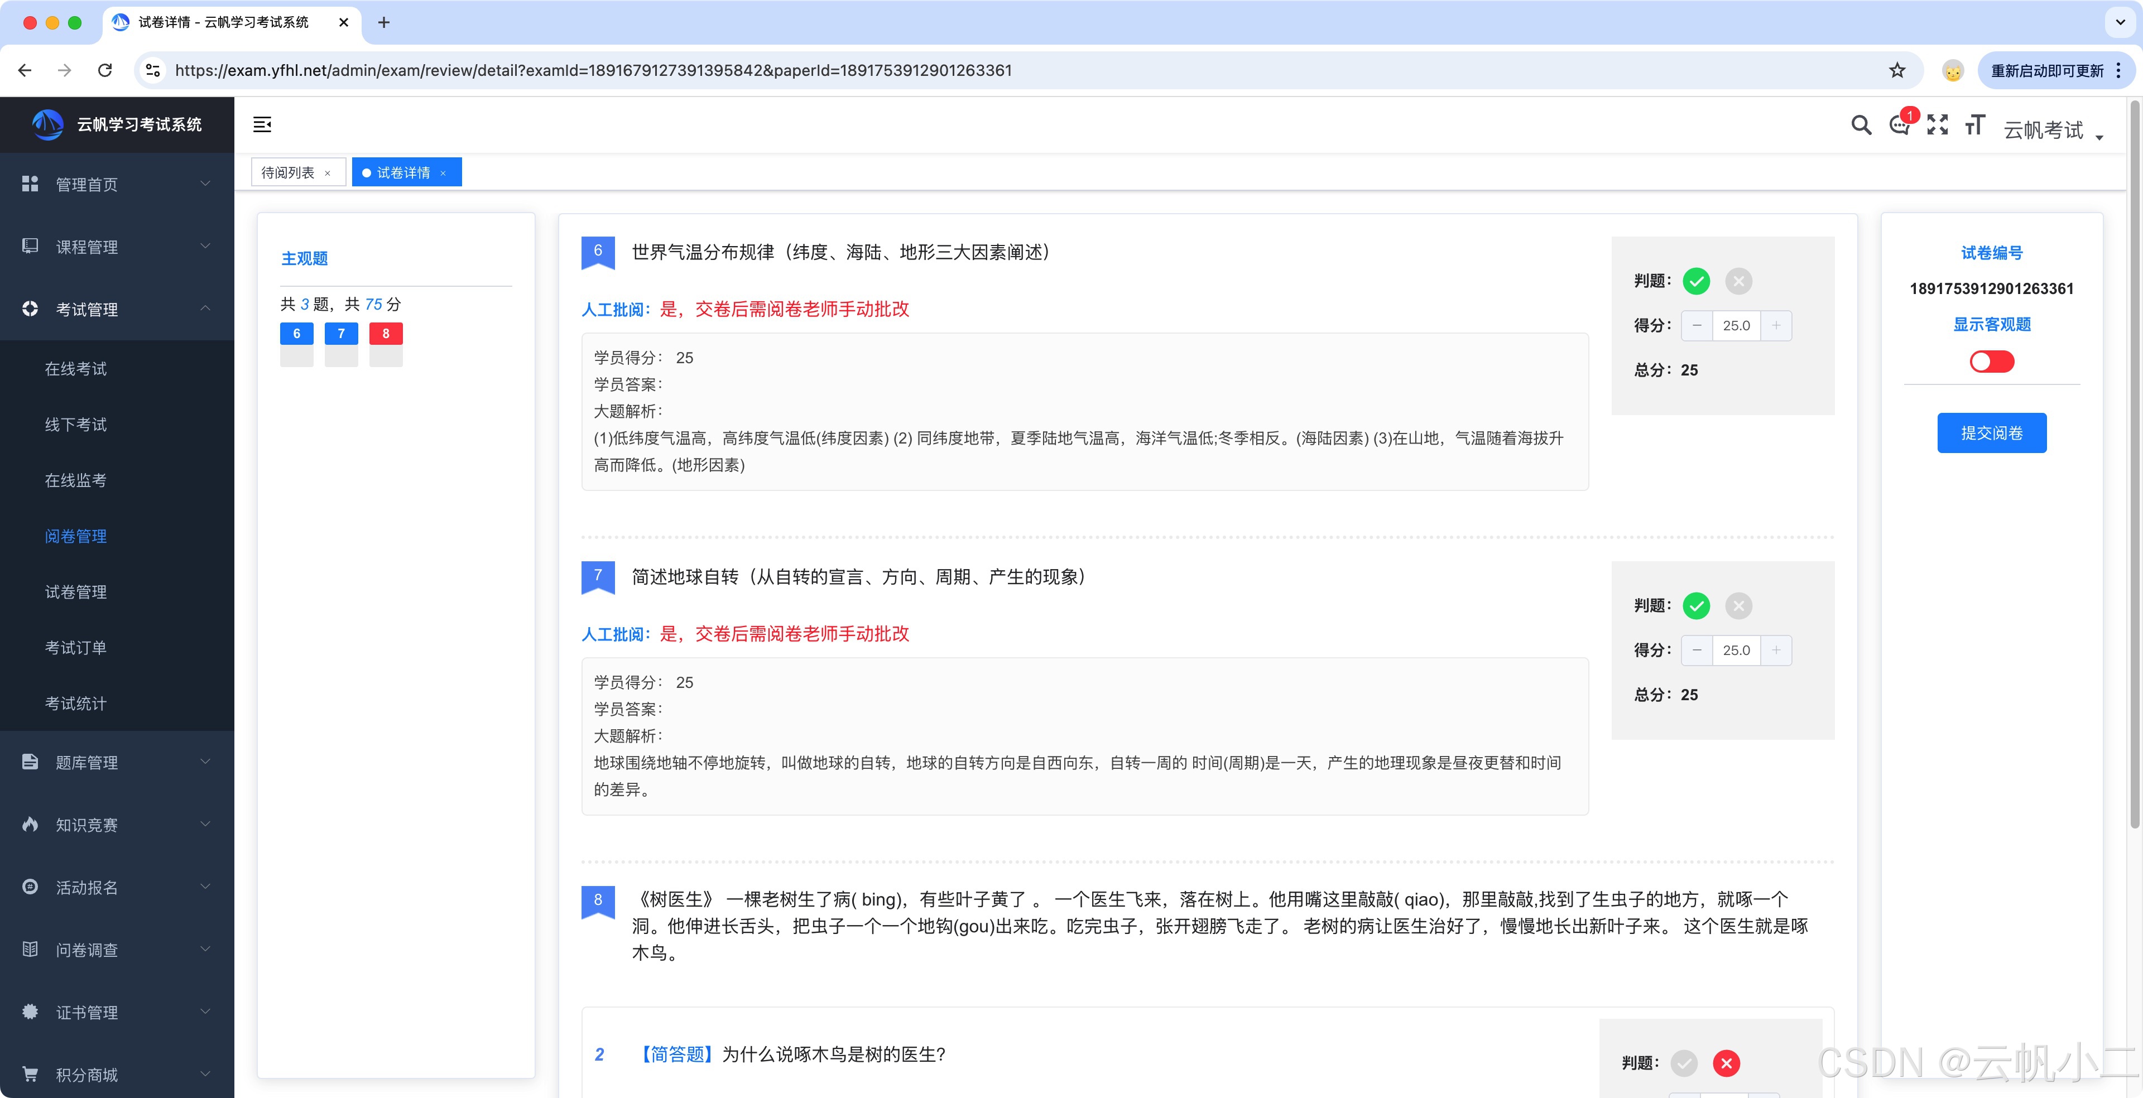This screenshot has height=1098, width=2143.
Task: Toggle the 显示客观题 switch
Action: (x=1992, y=362)
